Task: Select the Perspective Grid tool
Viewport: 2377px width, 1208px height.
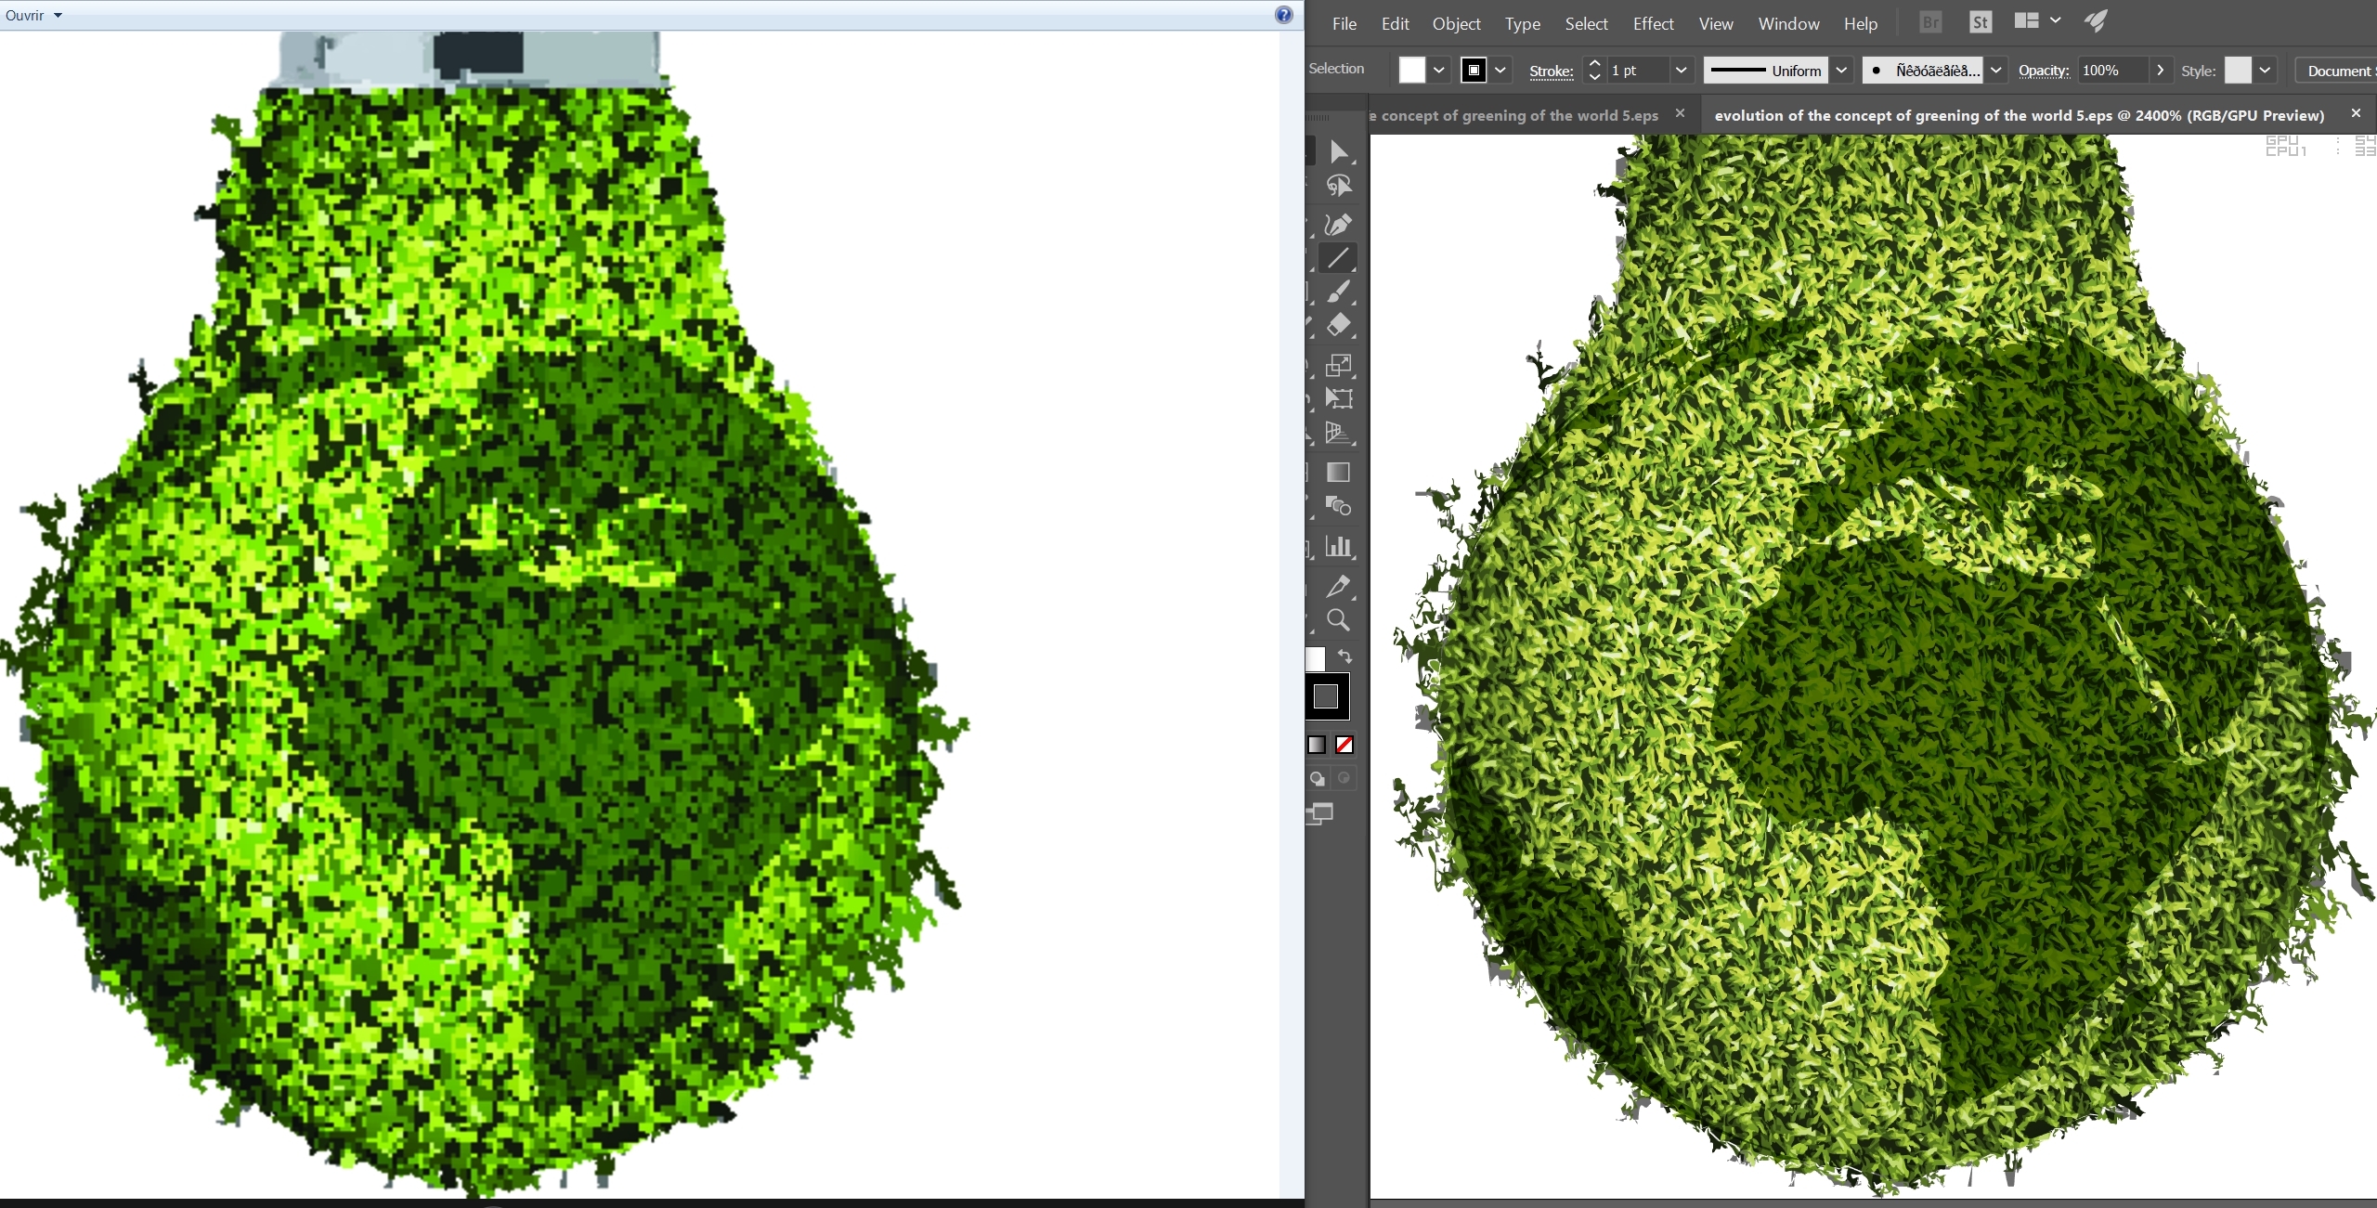Action: point(1338,433)
